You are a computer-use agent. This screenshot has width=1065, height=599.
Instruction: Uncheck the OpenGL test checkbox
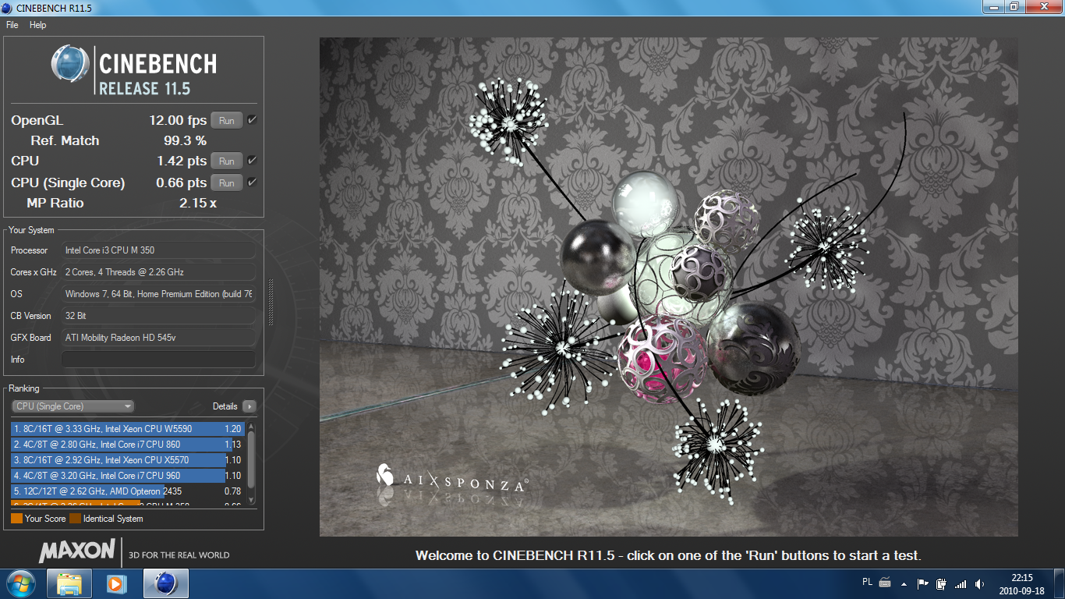[252, 120]
